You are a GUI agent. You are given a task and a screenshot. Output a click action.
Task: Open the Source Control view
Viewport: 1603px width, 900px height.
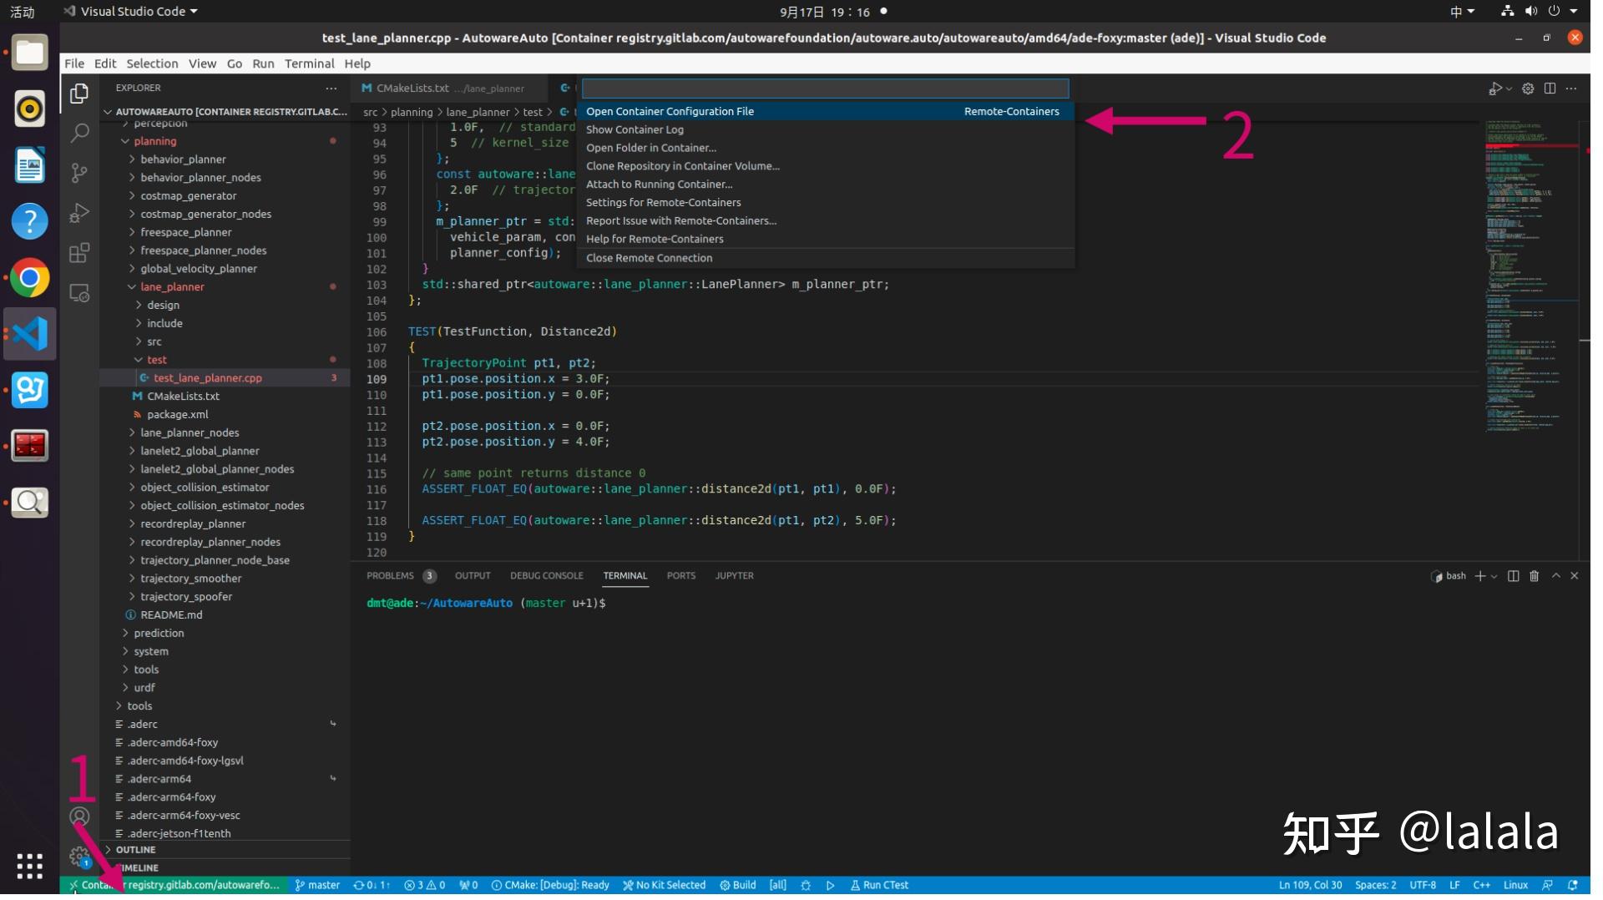click(x=79, y=174)
